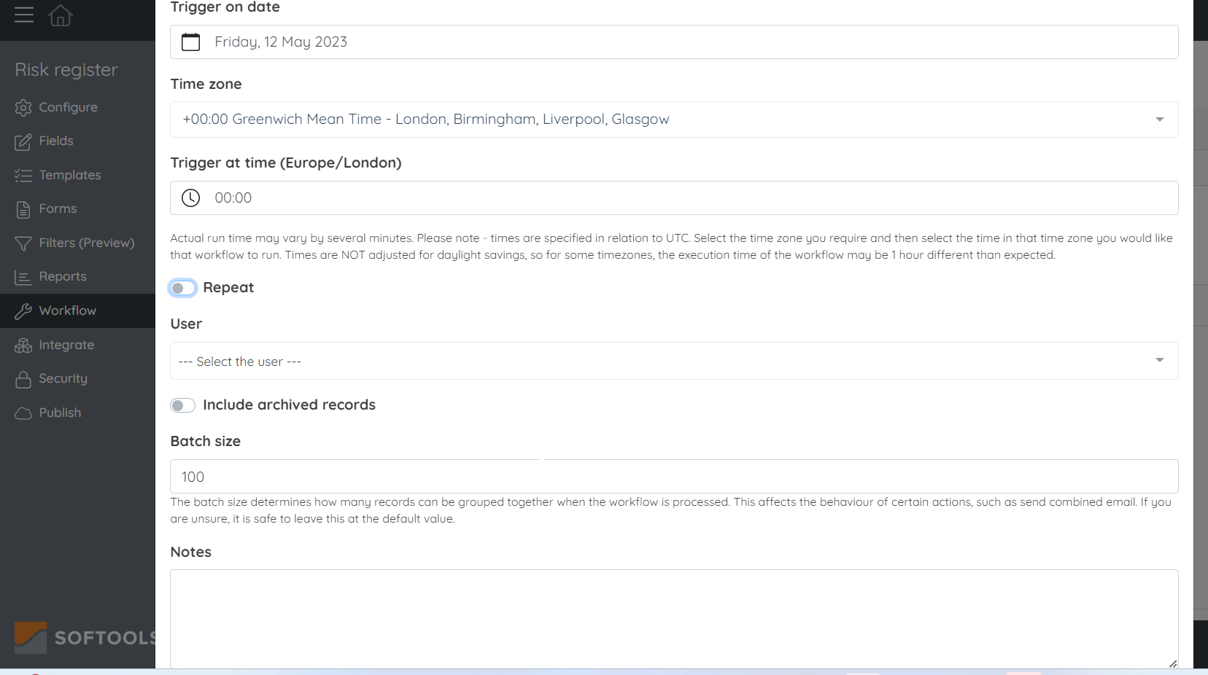Screen dimensions: 1208x675
Task: Click the Trigger on date field
Action: click(674, 42)
